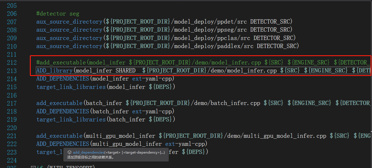Click add_executable on line 221

tap(59, 136)
